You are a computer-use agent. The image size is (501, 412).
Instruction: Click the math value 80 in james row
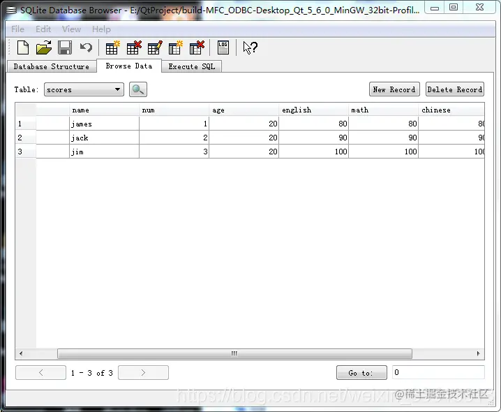383,124
